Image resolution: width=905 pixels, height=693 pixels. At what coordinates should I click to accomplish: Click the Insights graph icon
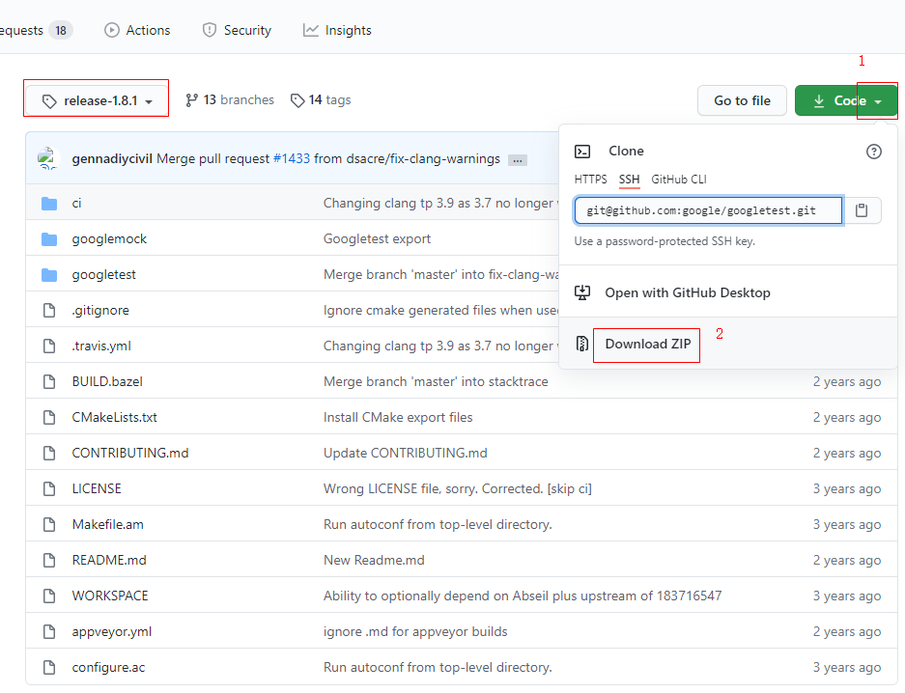308,30
